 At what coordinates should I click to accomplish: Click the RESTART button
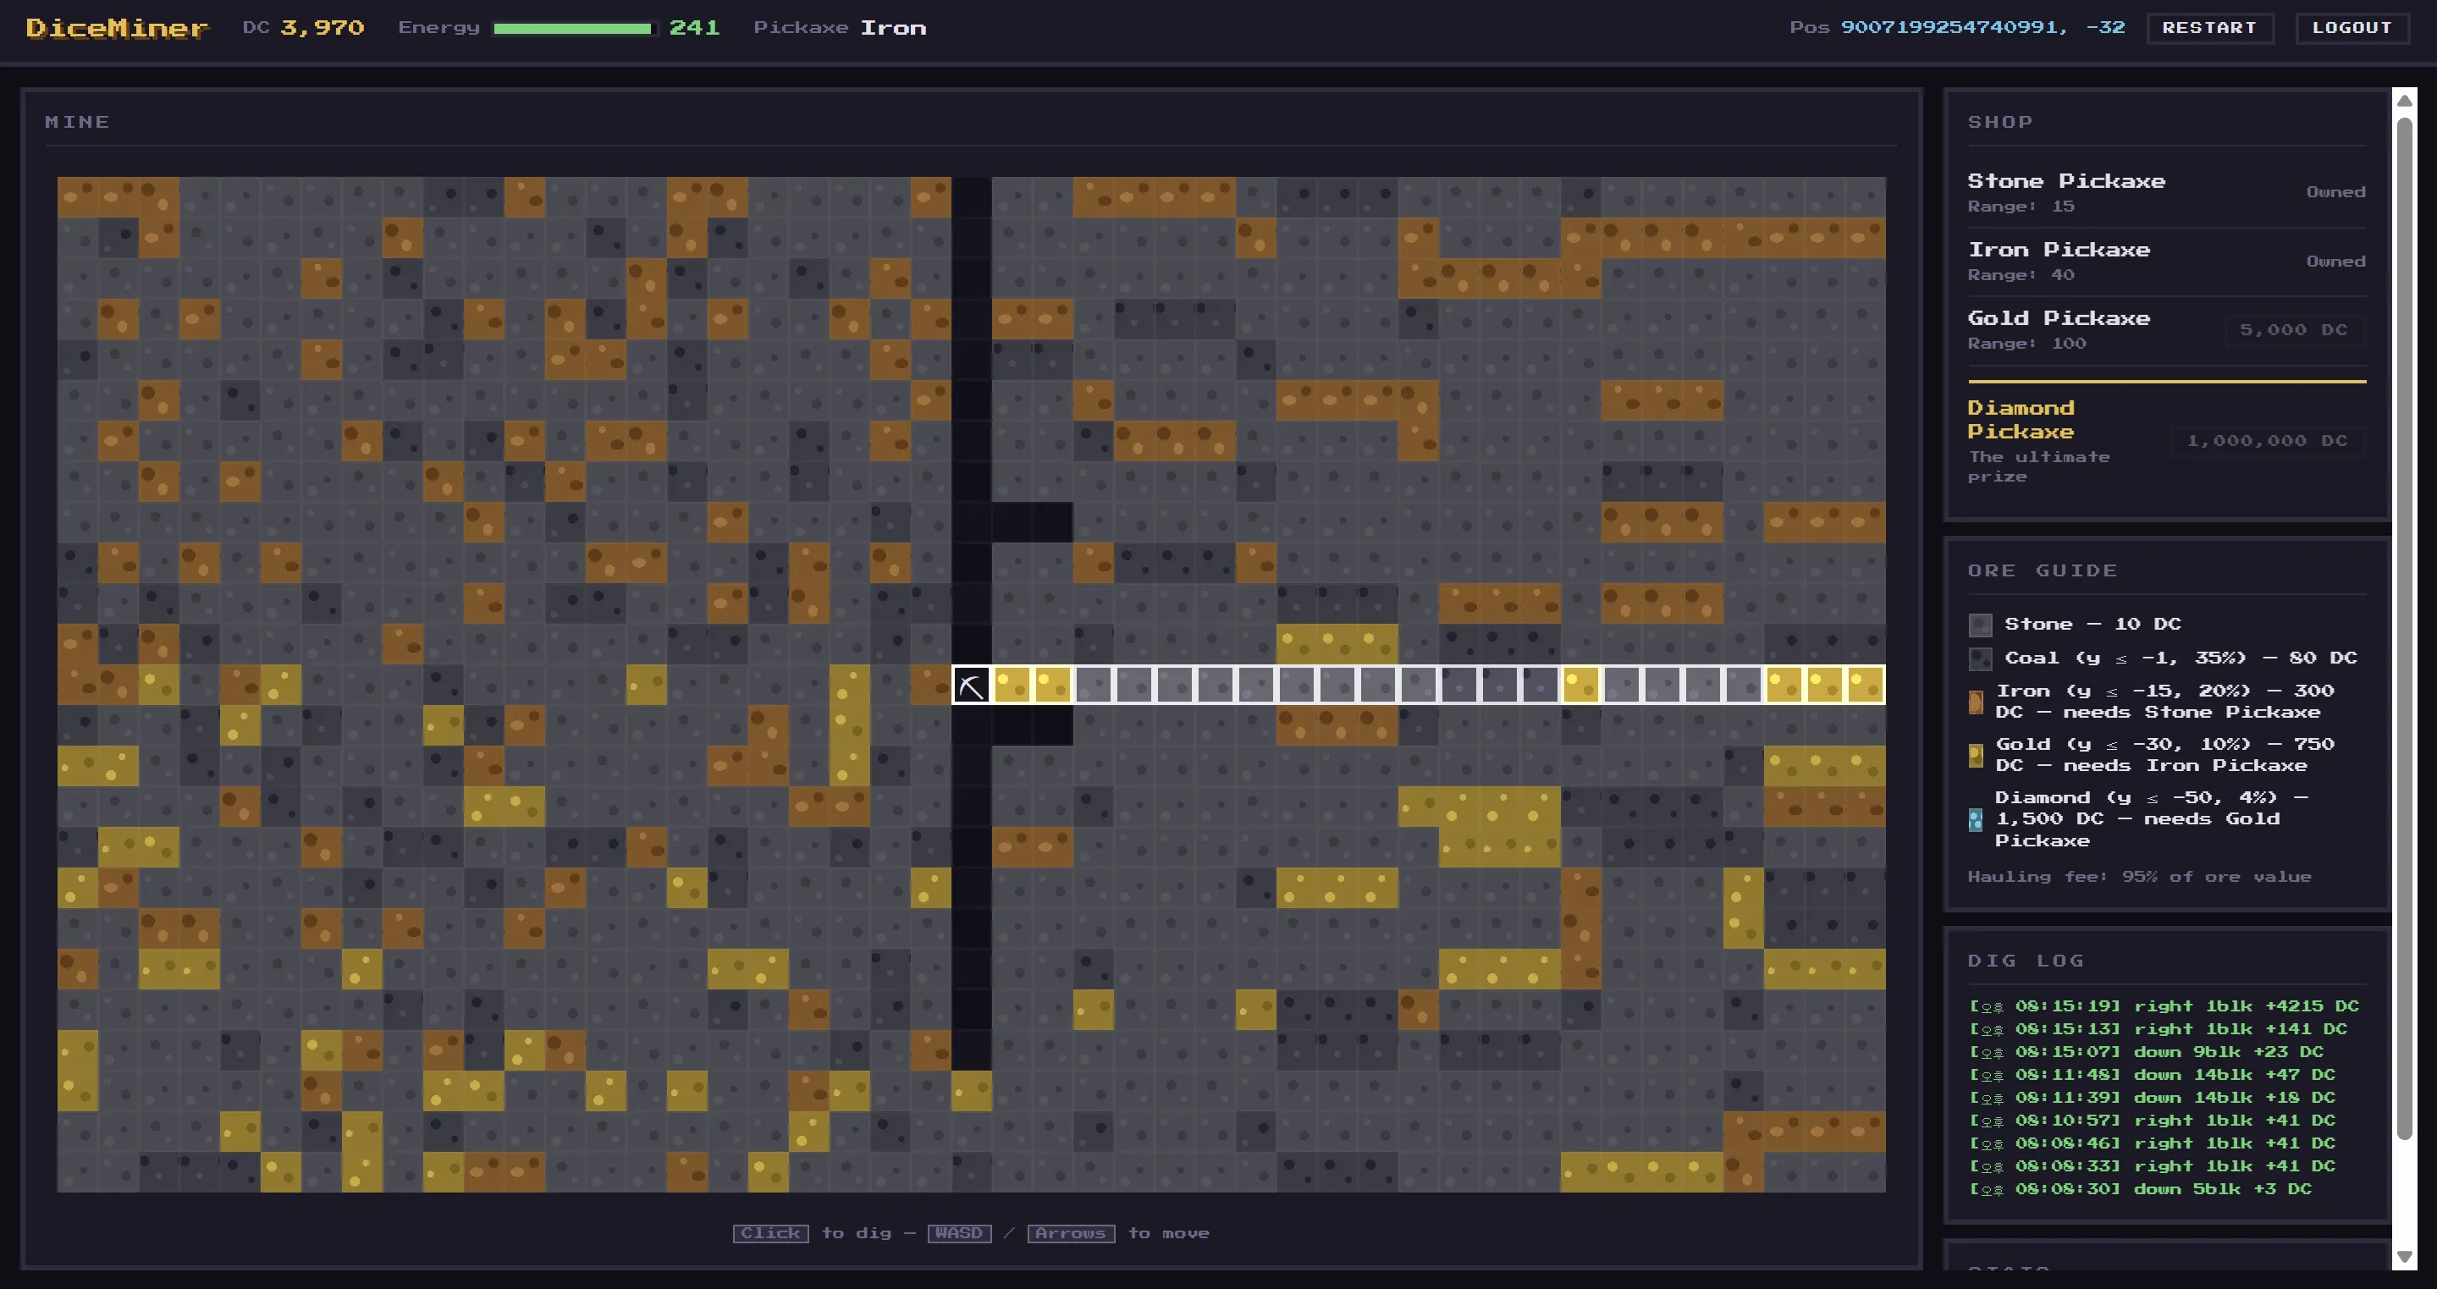pos(2209,27)
